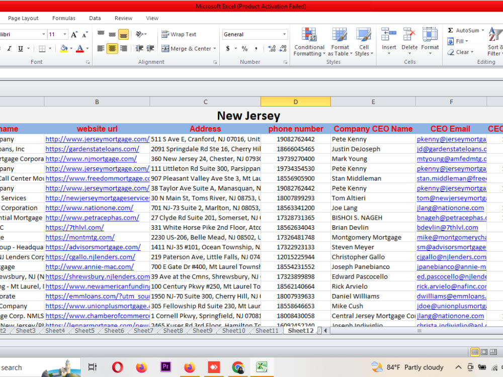Open Premiere Pro from the taskbar
Screen dimensions: 503x377
[x=165, y=367]
